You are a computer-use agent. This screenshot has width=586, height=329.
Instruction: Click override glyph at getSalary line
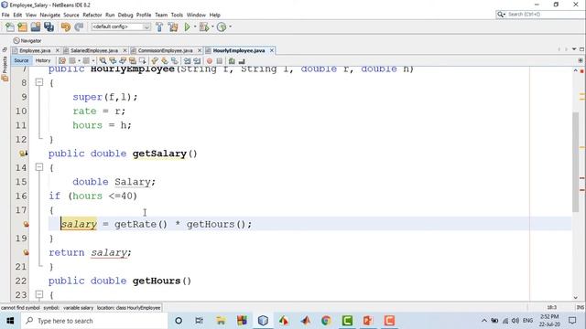tap(23, 153)
